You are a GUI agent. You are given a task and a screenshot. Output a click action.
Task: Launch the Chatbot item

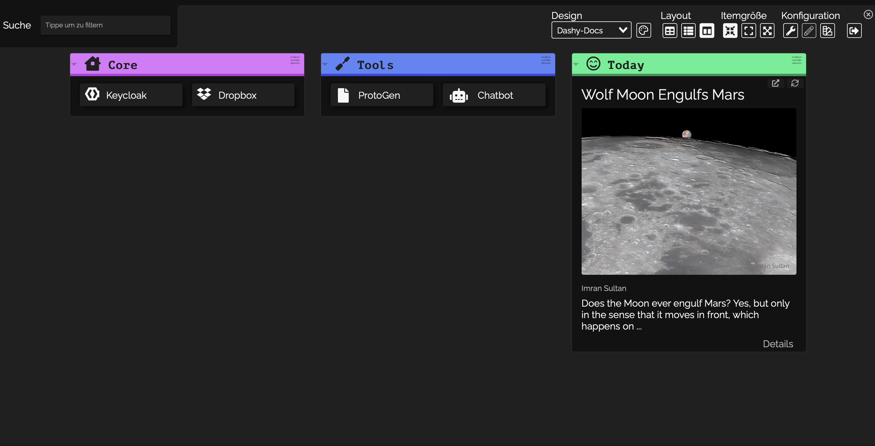pos(494,95)
